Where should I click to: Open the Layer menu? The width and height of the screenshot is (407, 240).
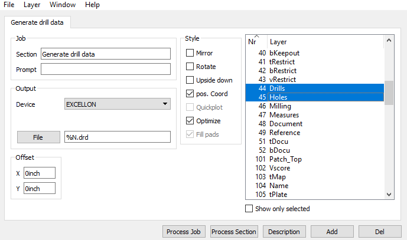(x=32, y=5)
